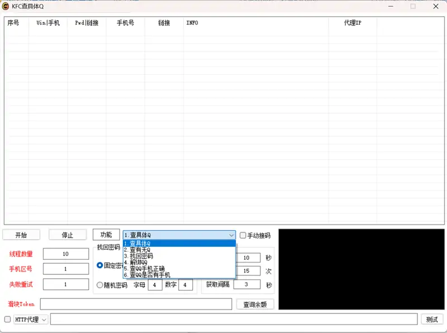
Task: Select the 随机密码 radio button
Action: tap(100, 285)
